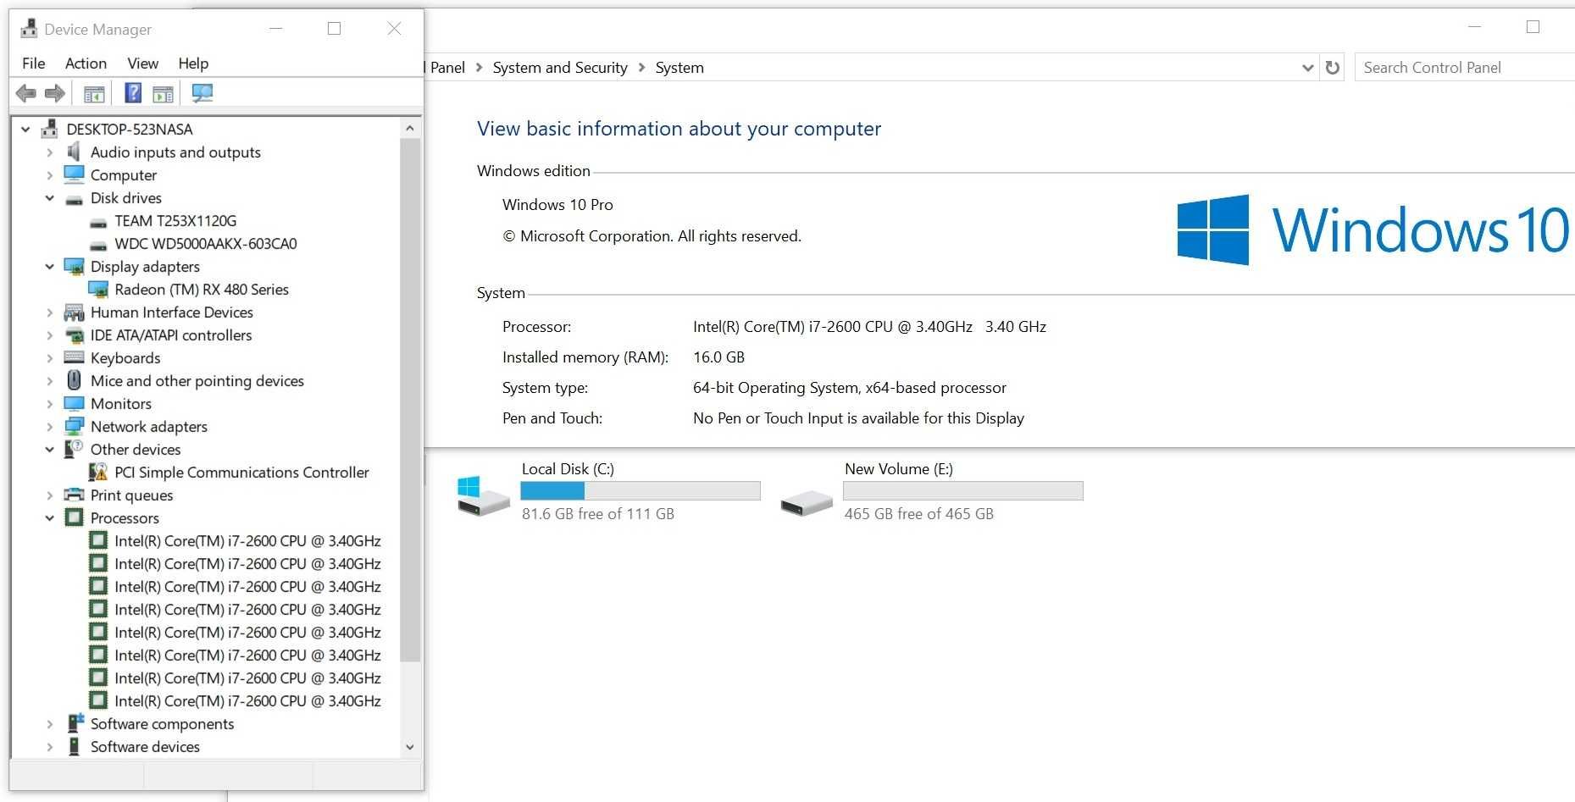Select the TEAM T253X1120G disk drive

coord(175,221)
